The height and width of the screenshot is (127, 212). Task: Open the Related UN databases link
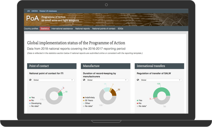tap(48, 11)
